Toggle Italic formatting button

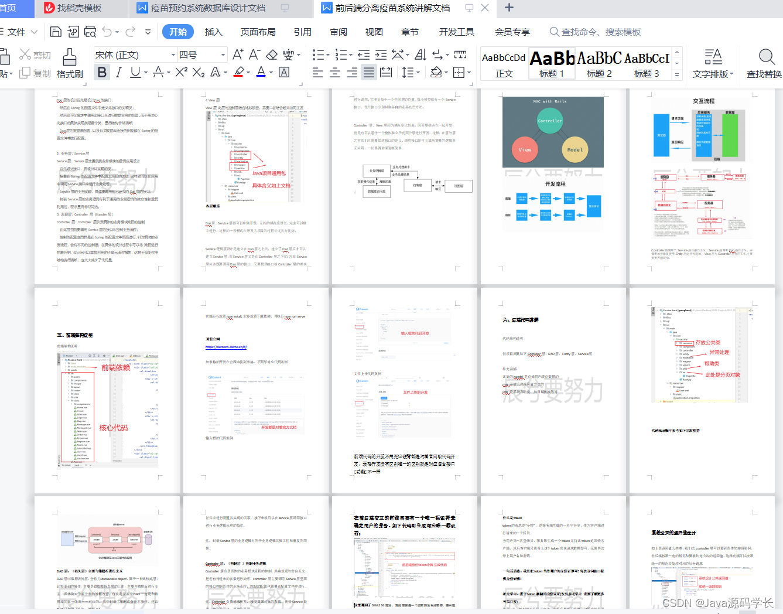119,72
